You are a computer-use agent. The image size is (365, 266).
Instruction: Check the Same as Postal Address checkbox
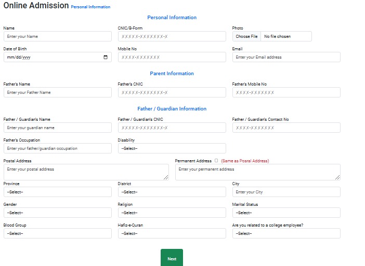click(x=216, y=161)
